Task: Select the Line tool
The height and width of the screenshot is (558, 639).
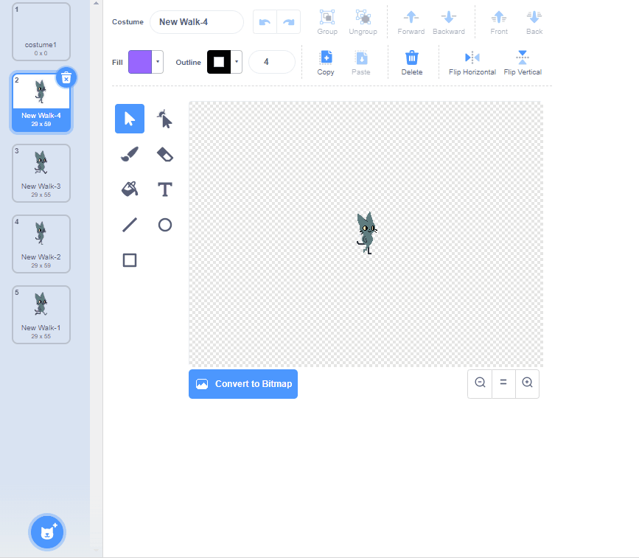Action: [x=130, y=225]
